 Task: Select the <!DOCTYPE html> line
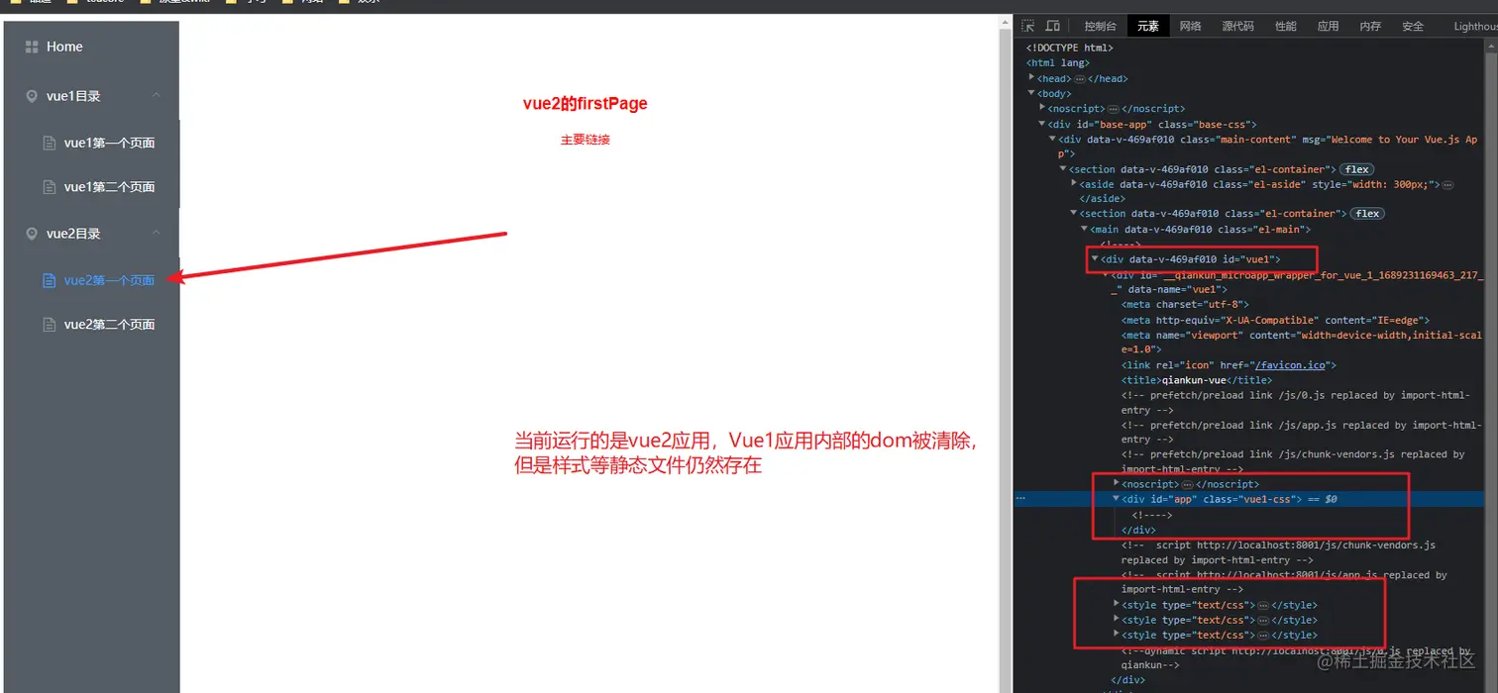[1070, 48]
